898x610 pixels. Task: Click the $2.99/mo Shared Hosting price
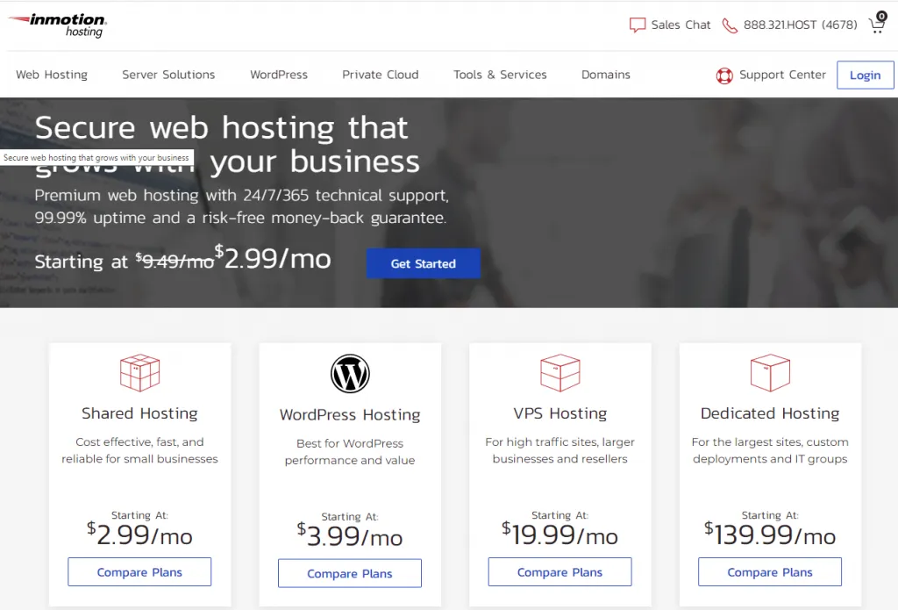(x=139, y=535)
